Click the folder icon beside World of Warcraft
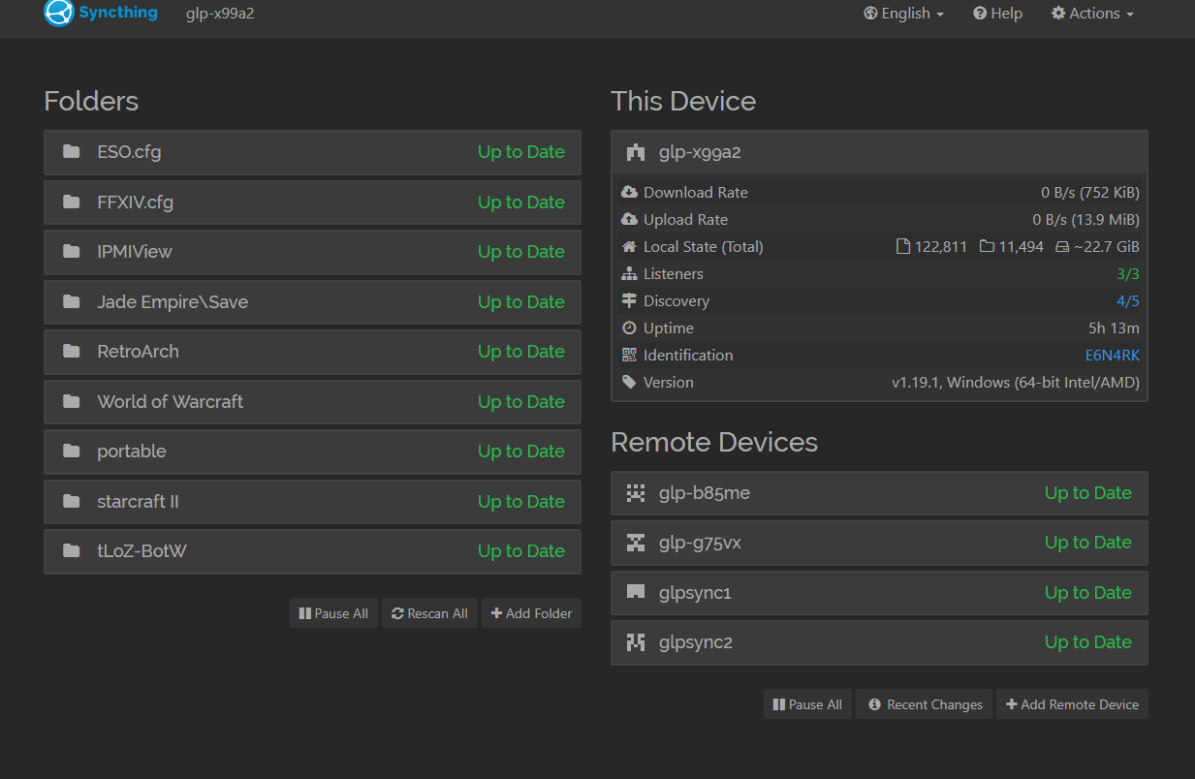The height and width of the screenshot is (779, 1195). click(x=71, y=401)
